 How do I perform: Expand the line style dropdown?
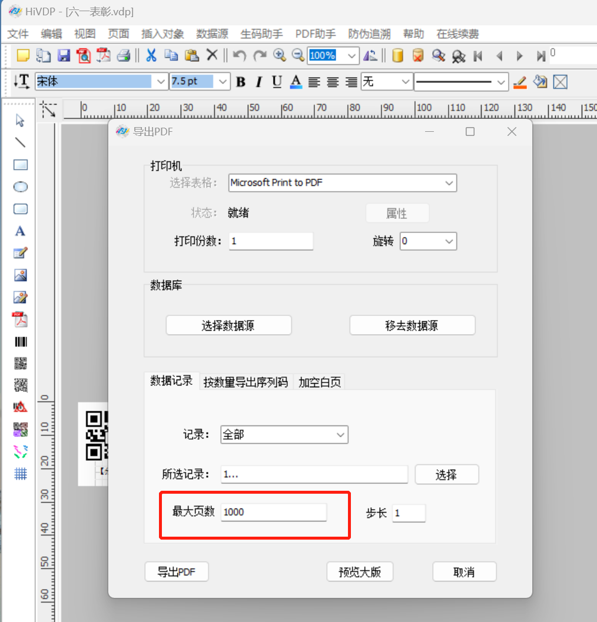pyautogui.click(x=501, y=82)
